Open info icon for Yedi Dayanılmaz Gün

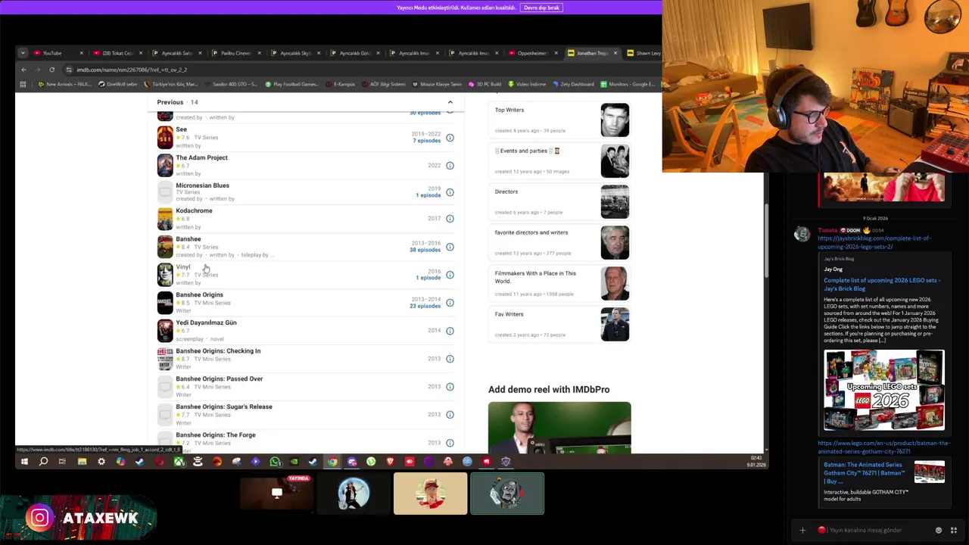pyautogui.click(x=450, y=331)
